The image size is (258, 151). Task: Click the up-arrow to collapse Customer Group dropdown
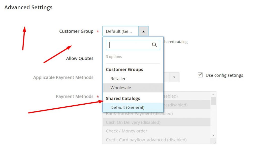click(x=143, y=31)
